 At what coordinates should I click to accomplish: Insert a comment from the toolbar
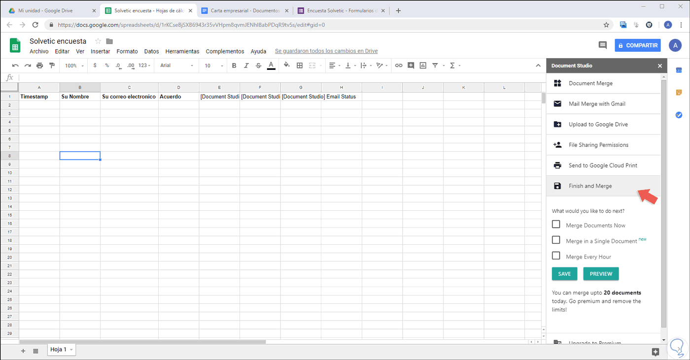pos(411,65)
